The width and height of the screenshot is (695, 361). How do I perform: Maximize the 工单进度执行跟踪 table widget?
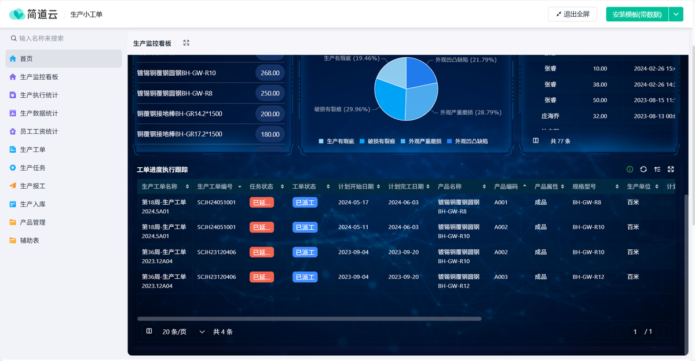point(671,170)
